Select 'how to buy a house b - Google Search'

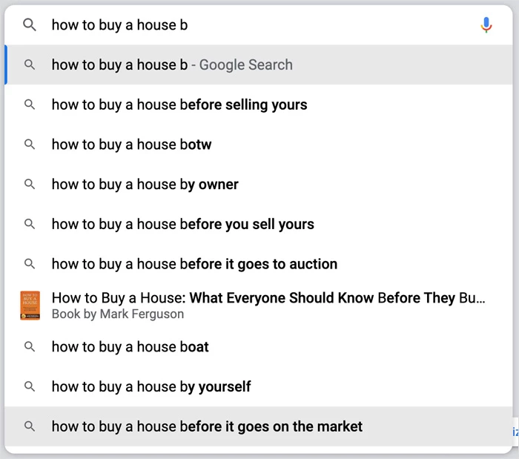click(172, 65)
